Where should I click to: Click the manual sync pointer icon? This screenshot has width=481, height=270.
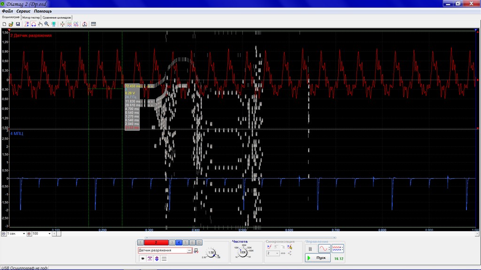click(290, 247)
